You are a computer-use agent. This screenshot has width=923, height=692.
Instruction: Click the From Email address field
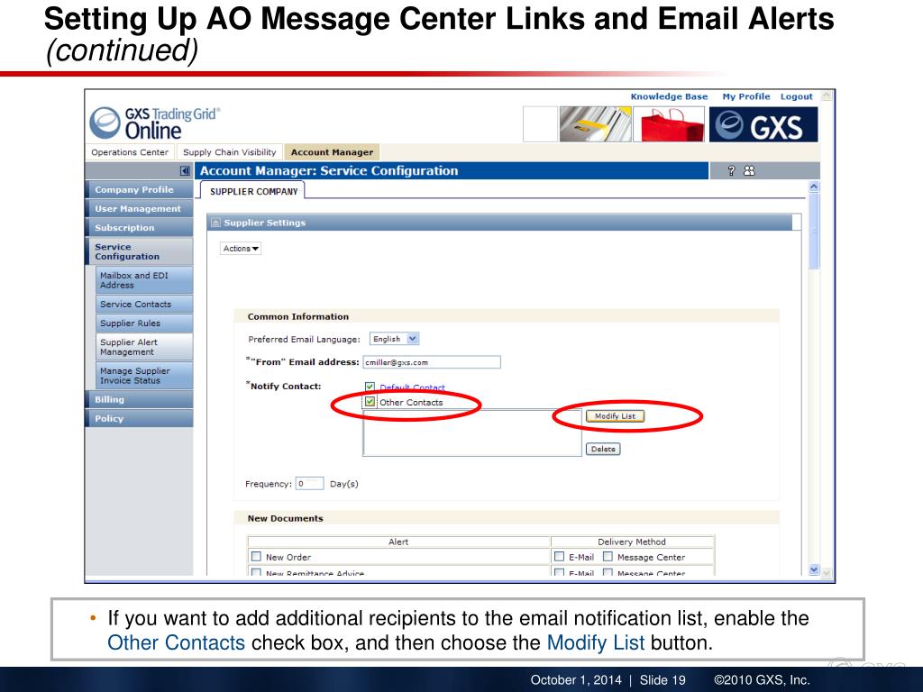coord(432,362)
